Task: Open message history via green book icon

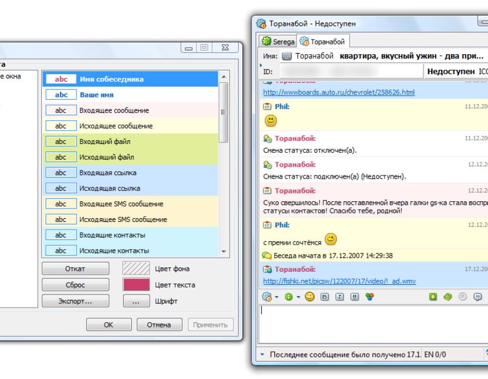Action: point(448,297)
